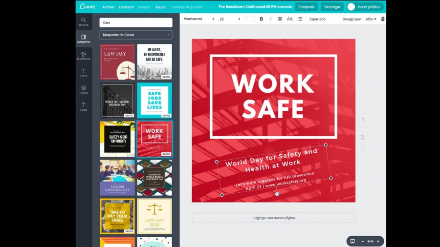Open the Ayuda menu

160,7
